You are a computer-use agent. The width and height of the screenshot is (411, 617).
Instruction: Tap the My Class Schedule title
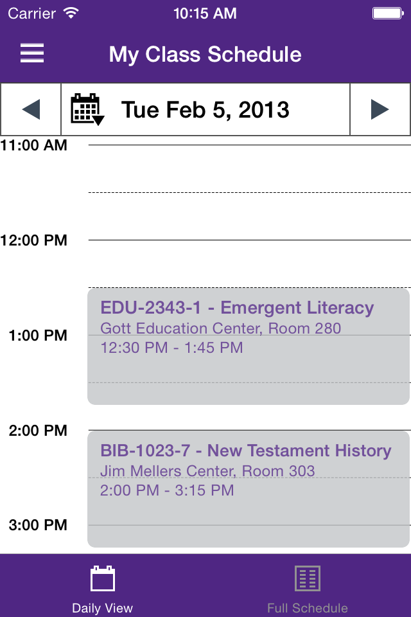point(205,55)
